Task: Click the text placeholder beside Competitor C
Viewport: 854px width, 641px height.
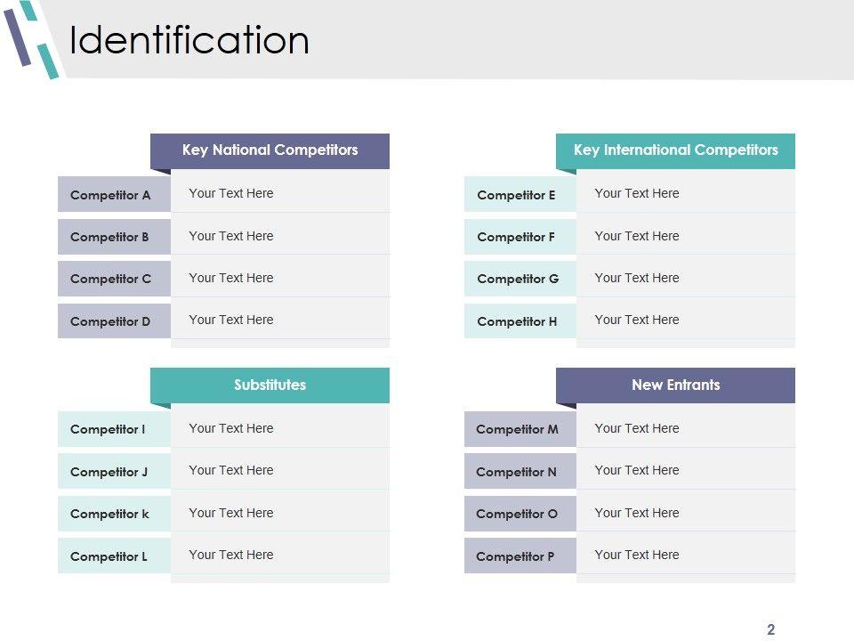Action: pos(231,278)
